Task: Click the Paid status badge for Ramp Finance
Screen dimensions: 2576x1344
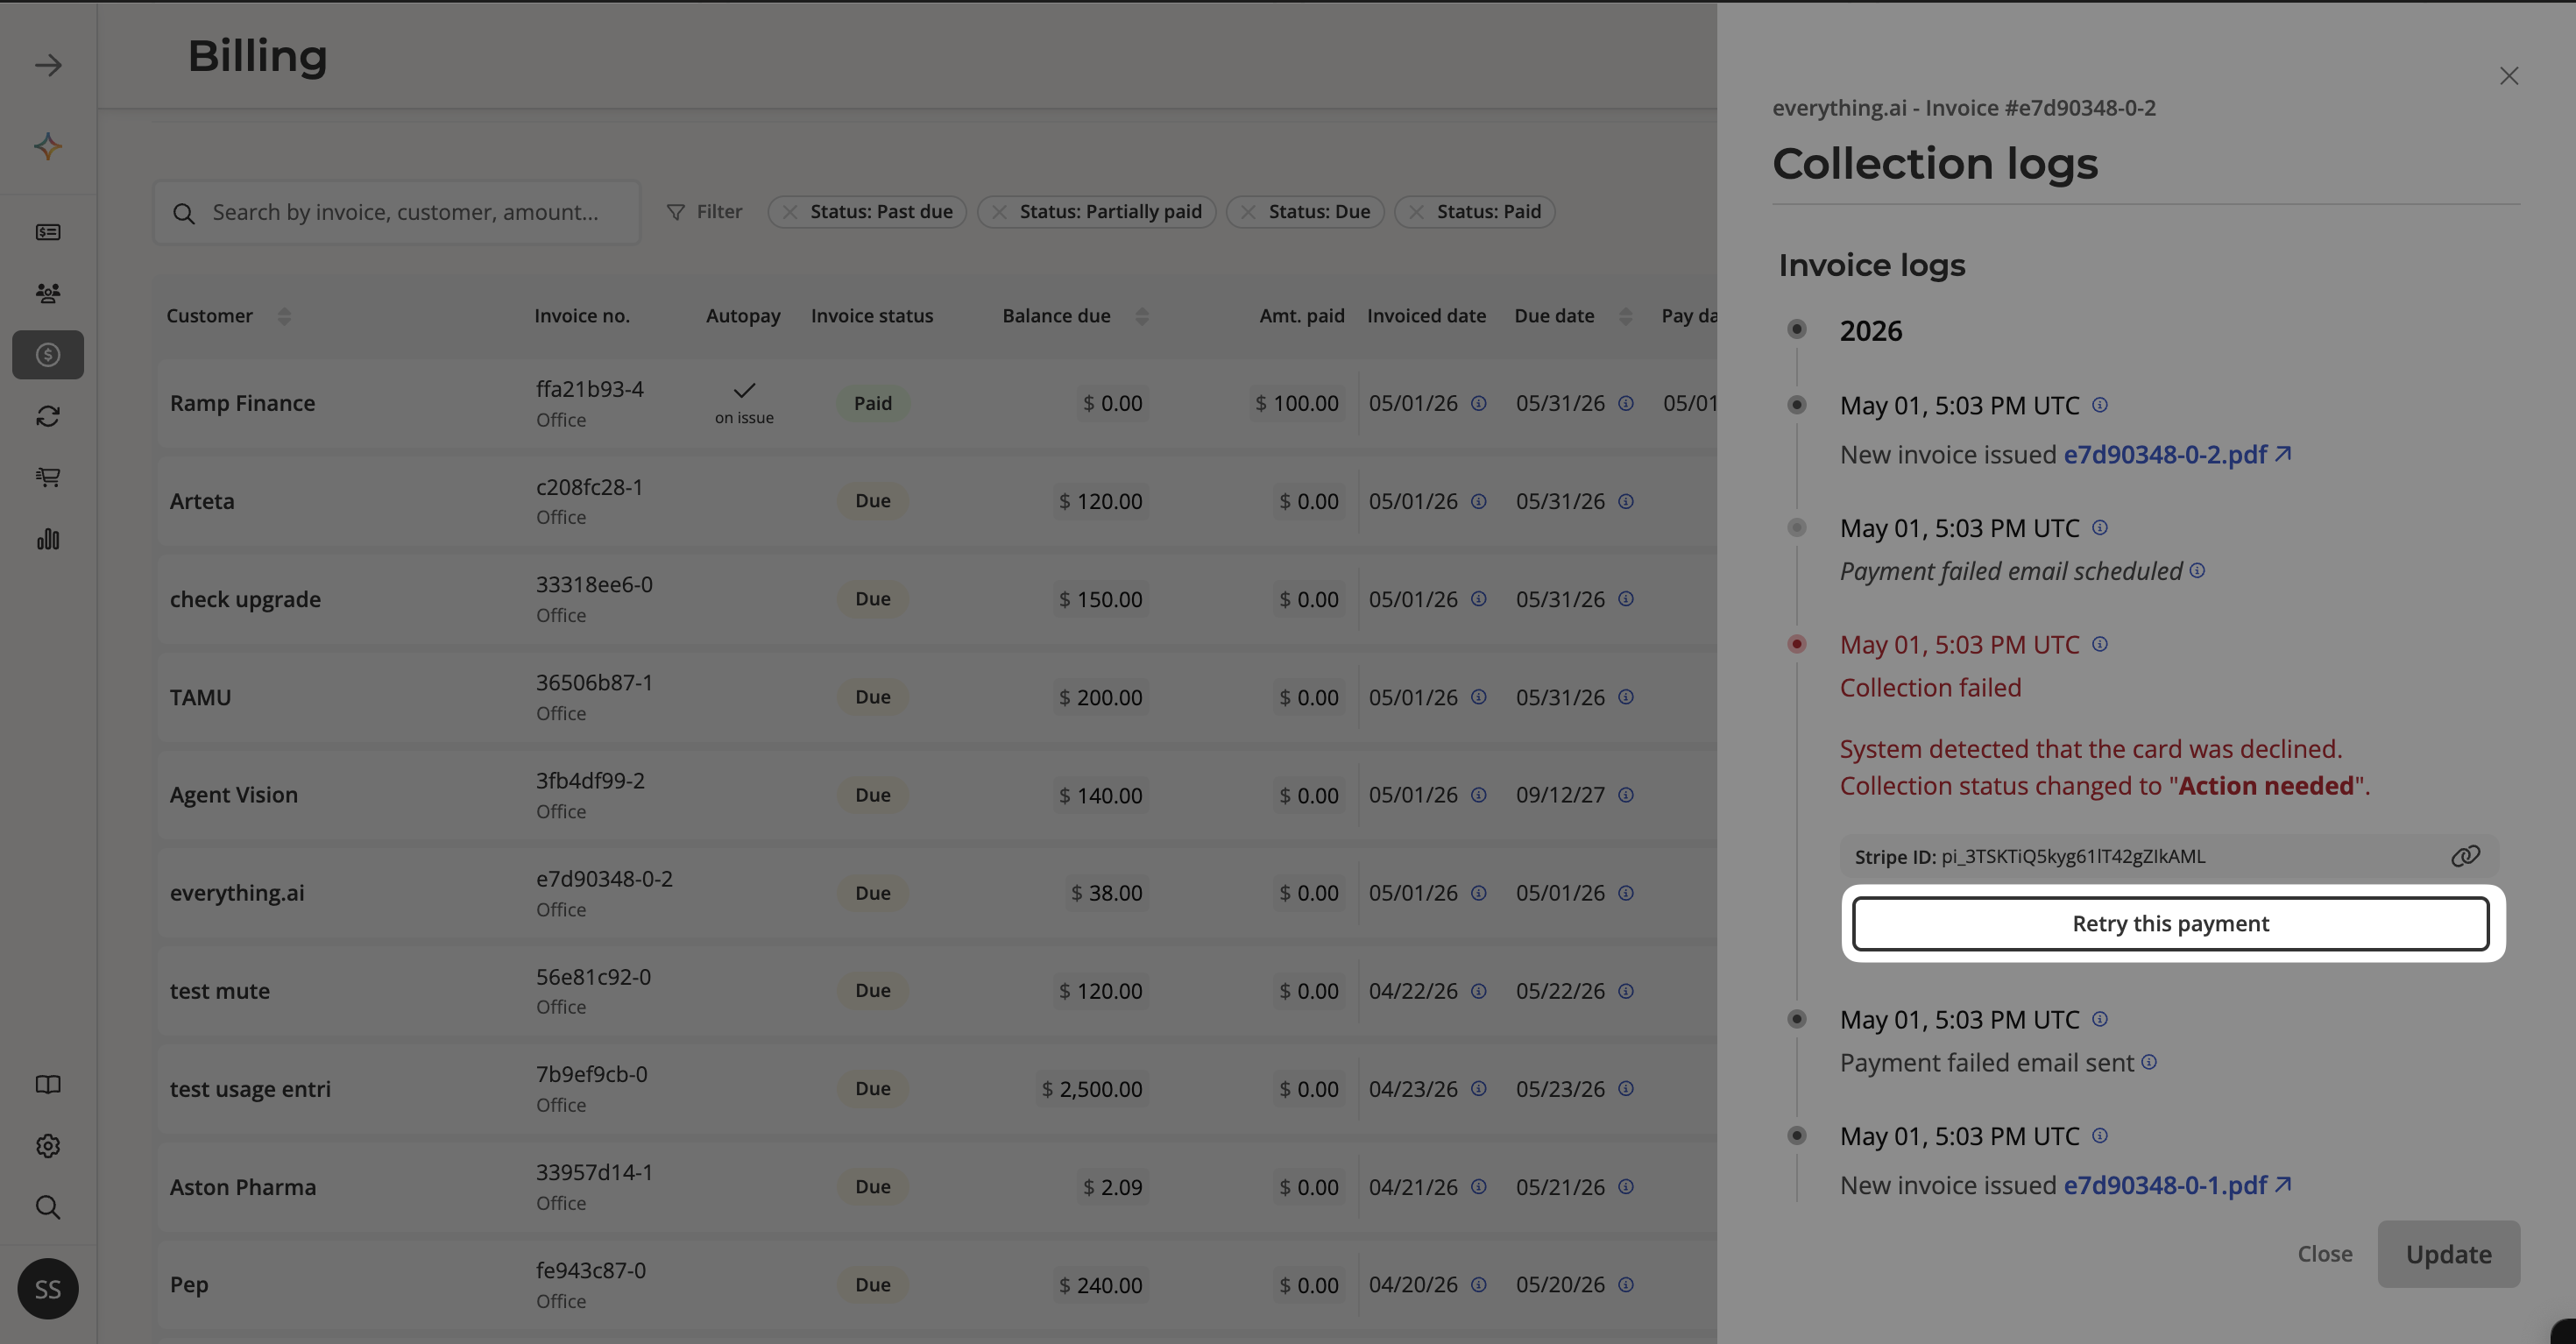Action: click(873, 403)
